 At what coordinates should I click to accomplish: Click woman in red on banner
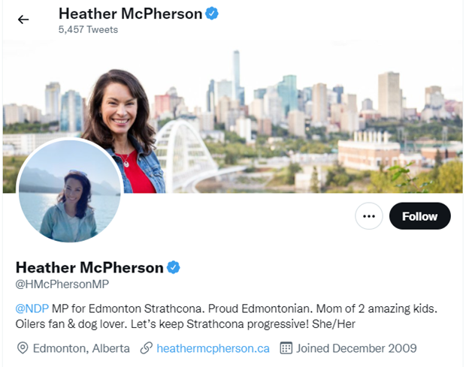(124, 131)
